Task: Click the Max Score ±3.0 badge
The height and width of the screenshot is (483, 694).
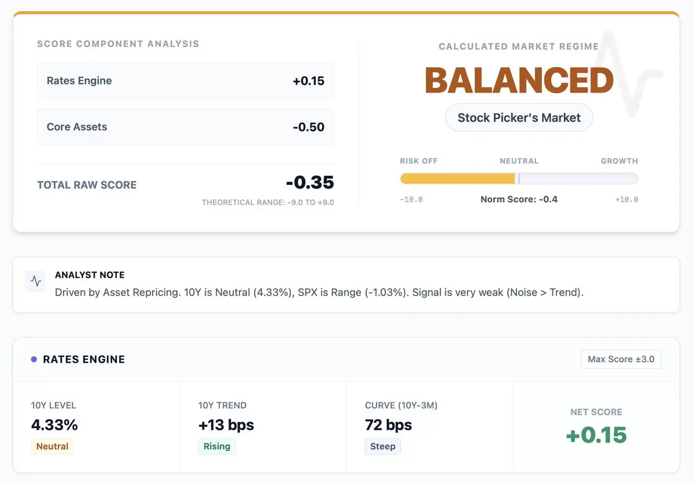Action: point(621,359)
